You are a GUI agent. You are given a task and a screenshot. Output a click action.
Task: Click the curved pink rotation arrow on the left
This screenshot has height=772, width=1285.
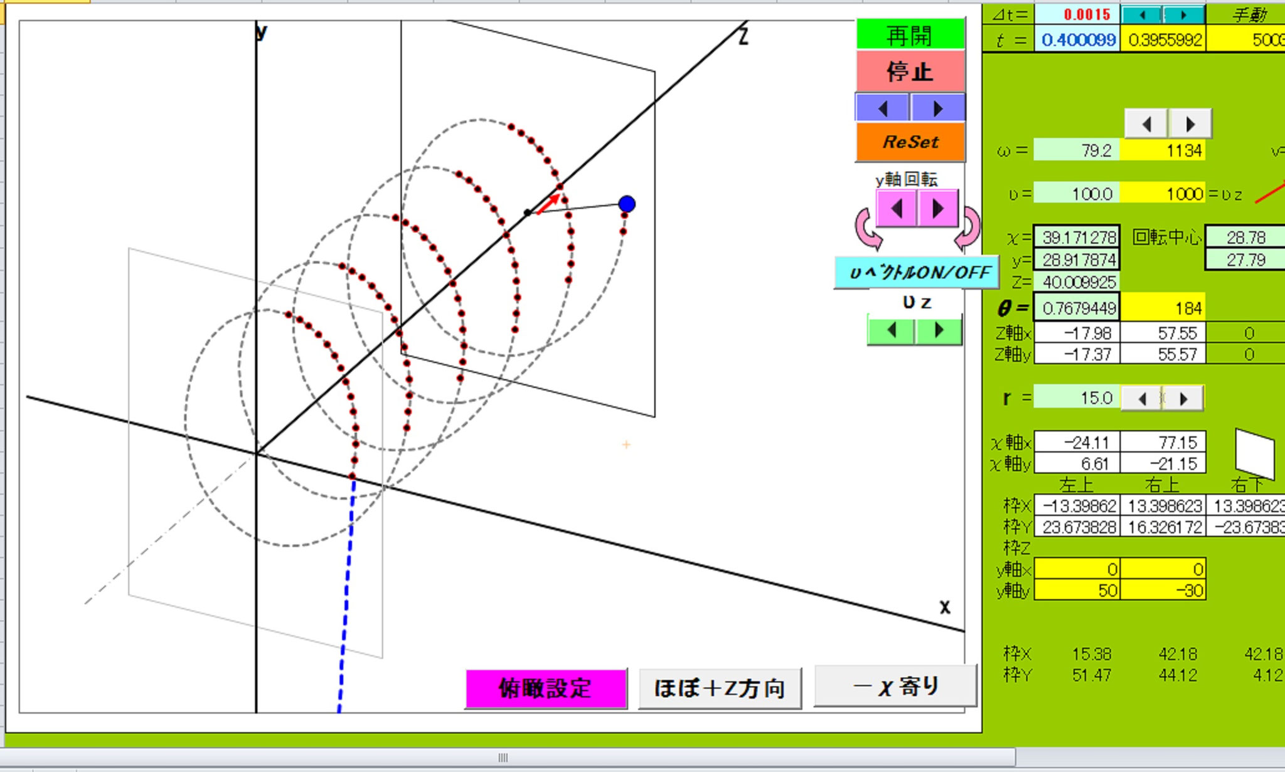[868, 228]
